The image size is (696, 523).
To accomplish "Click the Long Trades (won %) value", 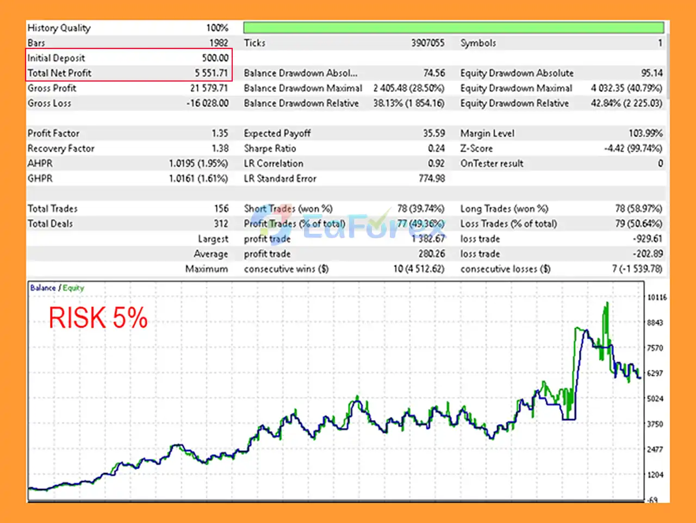I will click(638, 209).
